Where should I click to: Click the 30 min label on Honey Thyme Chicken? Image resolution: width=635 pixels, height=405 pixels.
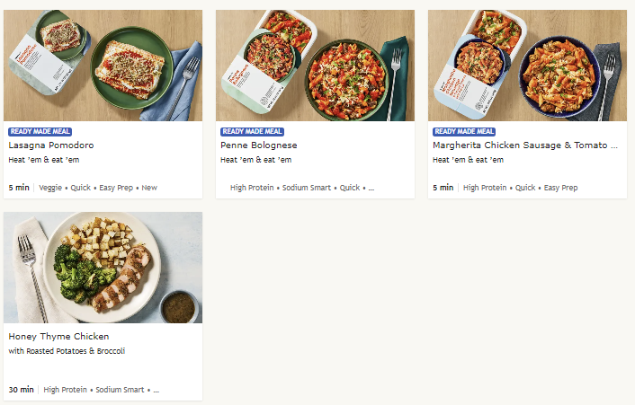(21, 390)
